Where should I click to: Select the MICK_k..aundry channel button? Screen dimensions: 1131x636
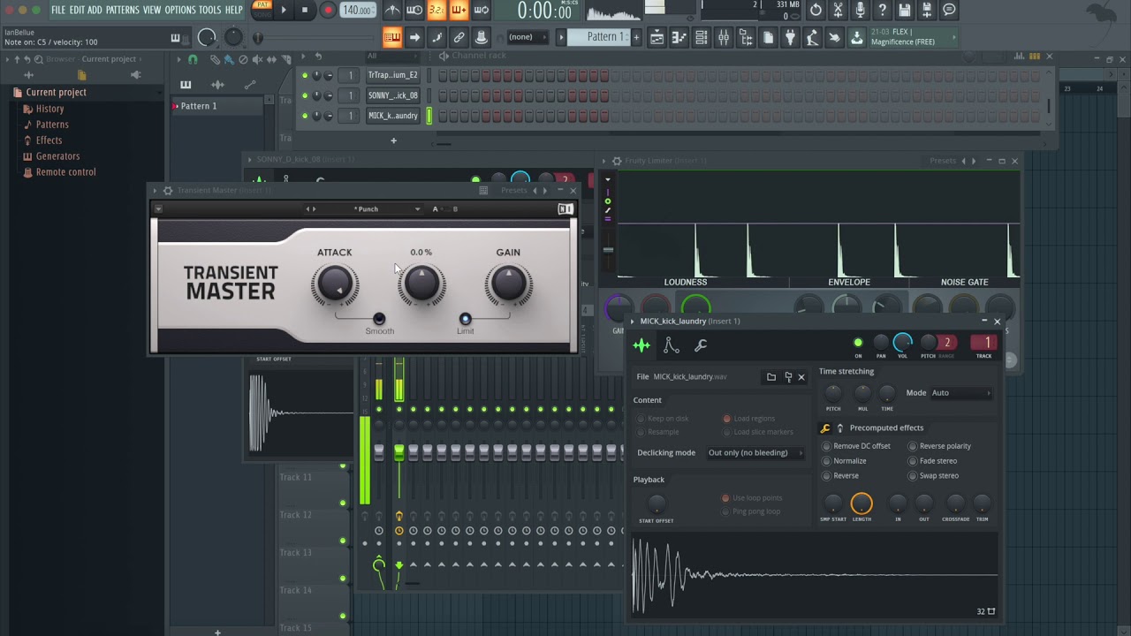coord(392,116)
